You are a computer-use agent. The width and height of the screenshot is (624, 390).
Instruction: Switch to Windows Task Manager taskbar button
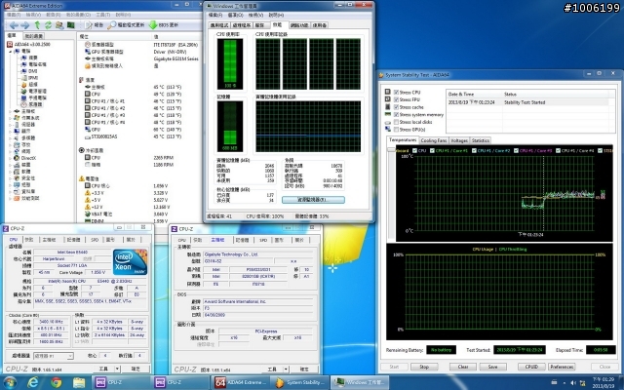coord(360,382)
